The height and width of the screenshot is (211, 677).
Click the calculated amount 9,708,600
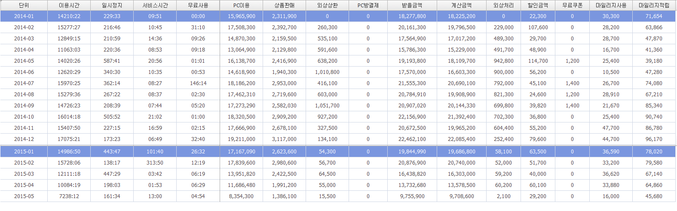coord(462,196)
